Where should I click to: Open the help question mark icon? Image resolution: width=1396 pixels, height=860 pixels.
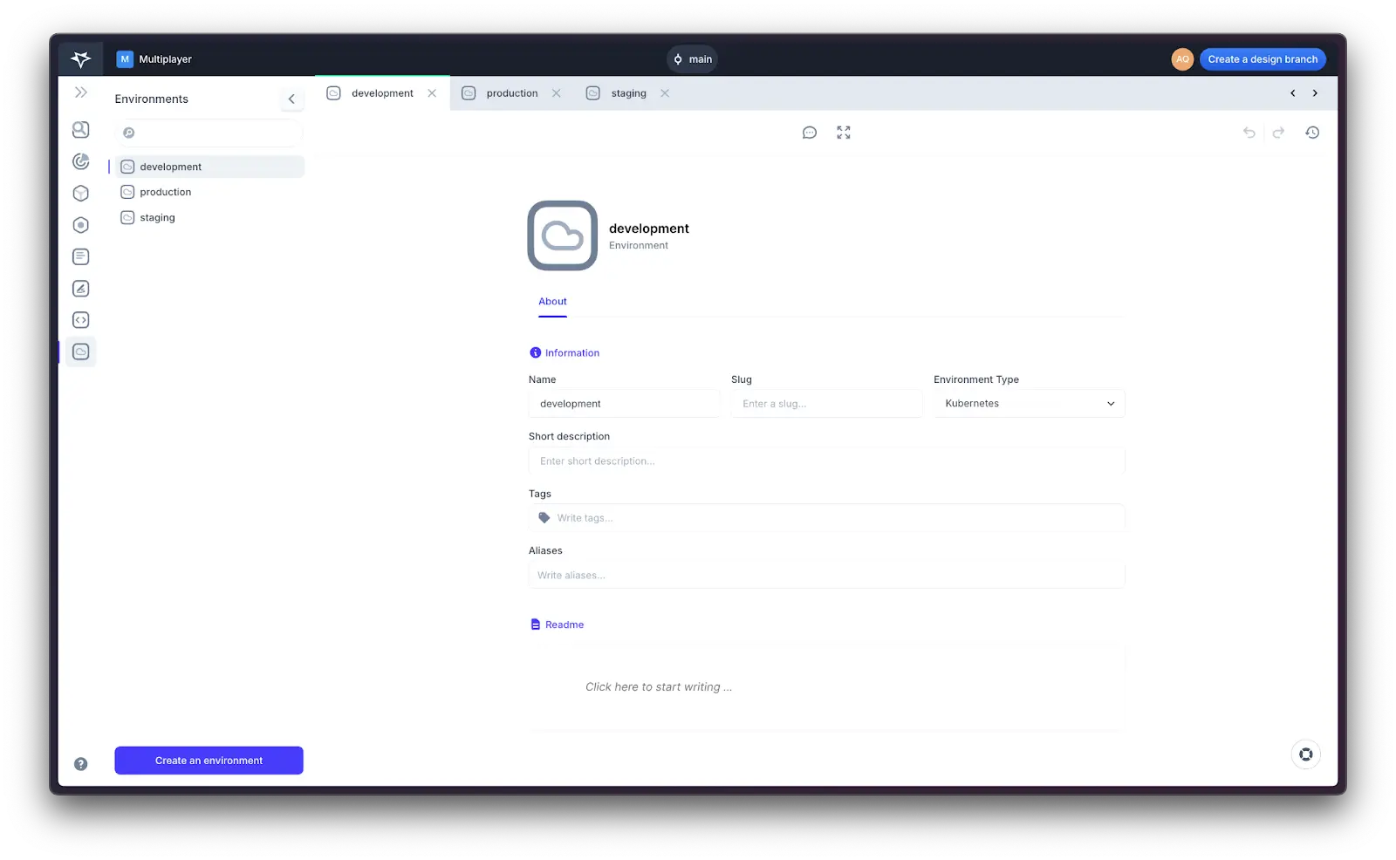pos(81,764)
